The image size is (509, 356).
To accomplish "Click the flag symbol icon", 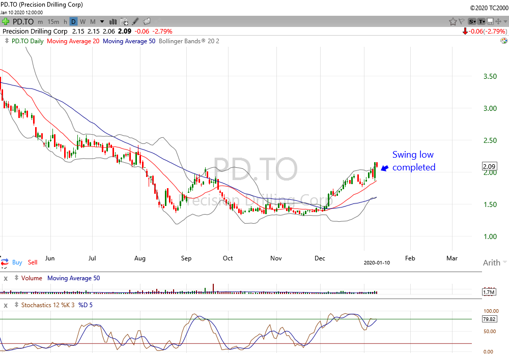I will point(461,22).
